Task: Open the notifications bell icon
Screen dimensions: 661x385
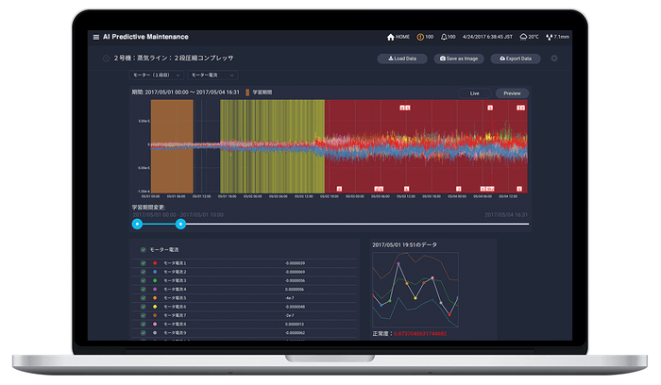Action: click(x=444, y=37)
